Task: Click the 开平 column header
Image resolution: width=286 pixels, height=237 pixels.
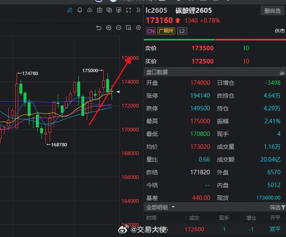Action: pyautogui.click(x=275, y=218)
